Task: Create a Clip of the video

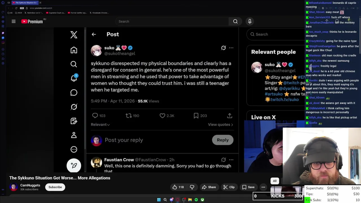Action: coord(229,187)
